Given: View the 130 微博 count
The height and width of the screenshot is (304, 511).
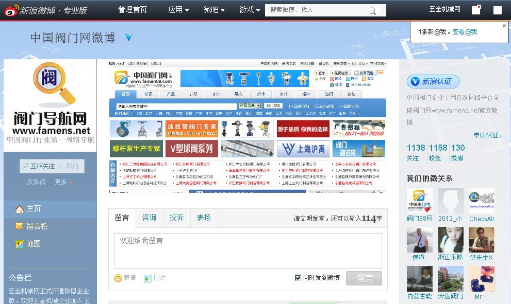Looking at the screenshot, I should [458, 153].
